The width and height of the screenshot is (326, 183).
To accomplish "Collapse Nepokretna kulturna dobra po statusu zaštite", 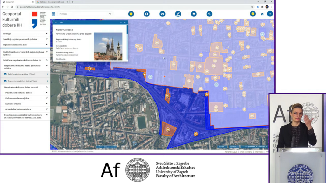I will coord(25,67).
